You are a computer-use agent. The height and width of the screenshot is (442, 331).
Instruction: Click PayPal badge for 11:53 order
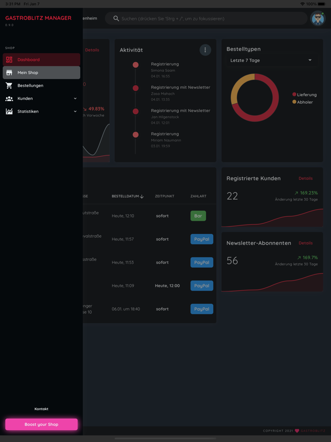pyautogui.click(x=202, y=263)
